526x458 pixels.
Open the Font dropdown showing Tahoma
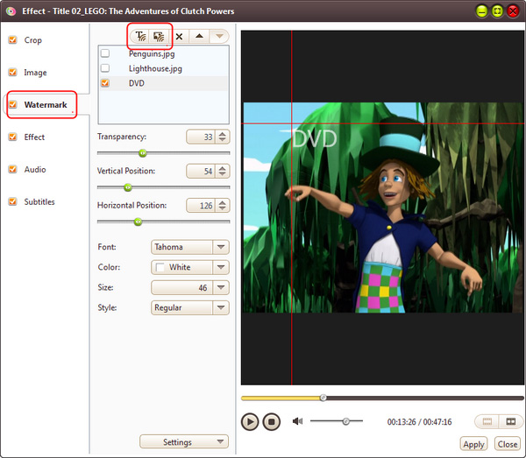190,248
